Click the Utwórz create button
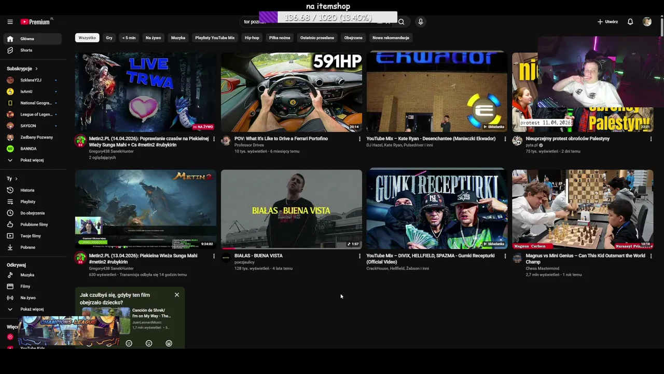The height and width of the screenshot is (374, 664). pos(607,22)
